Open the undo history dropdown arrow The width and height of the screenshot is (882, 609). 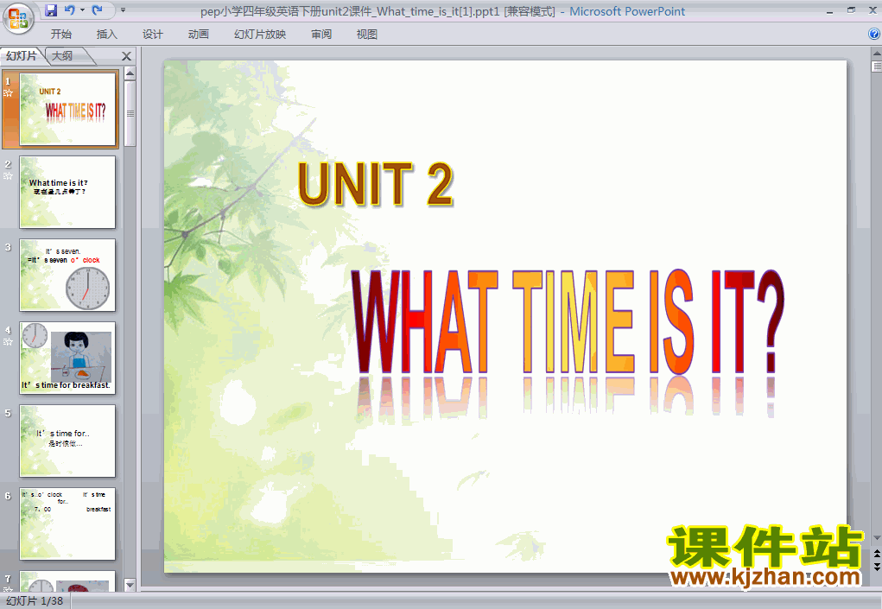tap(82, 10)
